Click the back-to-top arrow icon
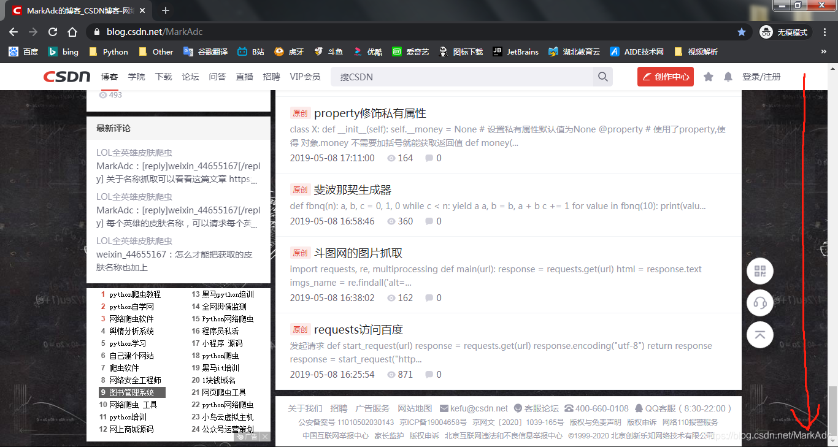 759,335
